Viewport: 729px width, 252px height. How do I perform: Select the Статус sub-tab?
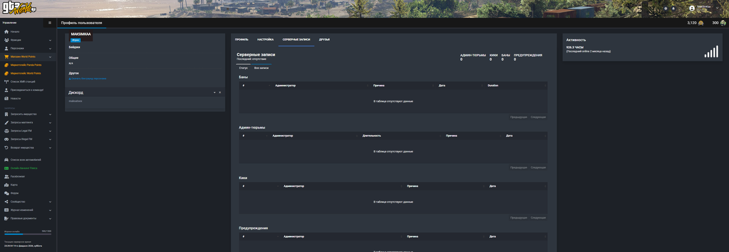[243, 68]
